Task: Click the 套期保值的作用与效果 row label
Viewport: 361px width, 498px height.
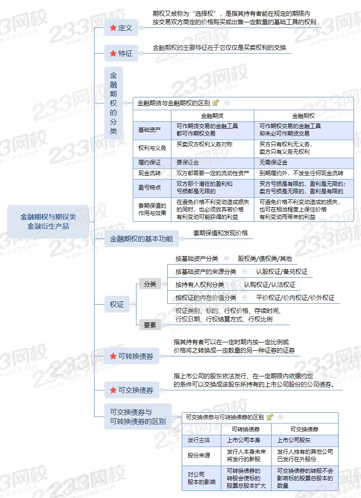Action: pos(152,209)
